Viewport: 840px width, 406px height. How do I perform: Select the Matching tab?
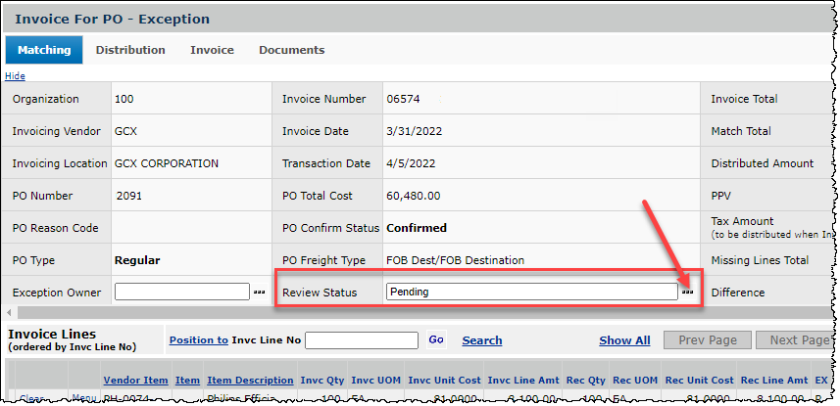point(44,50)
